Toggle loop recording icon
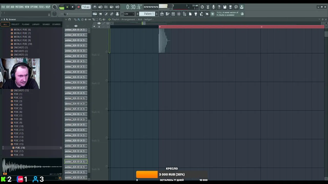 pos(117,7)
